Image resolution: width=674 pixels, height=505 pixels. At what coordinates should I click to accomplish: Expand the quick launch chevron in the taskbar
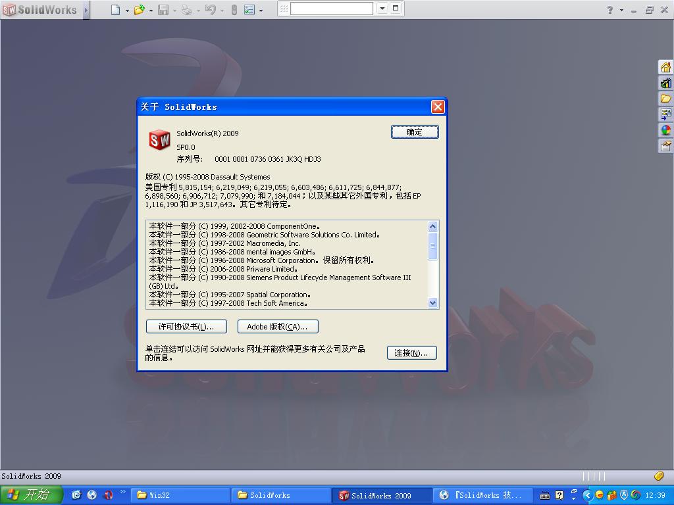pyautogui.click(x=122, y=492)
